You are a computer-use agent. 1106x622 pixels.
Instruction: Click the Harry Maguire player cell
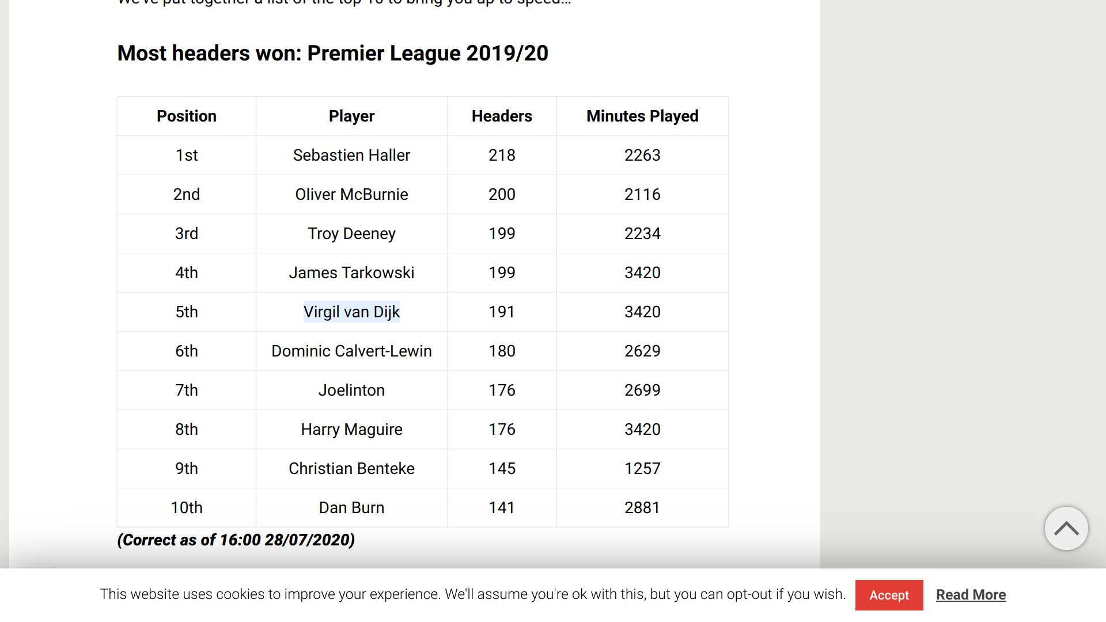point(351,430)
